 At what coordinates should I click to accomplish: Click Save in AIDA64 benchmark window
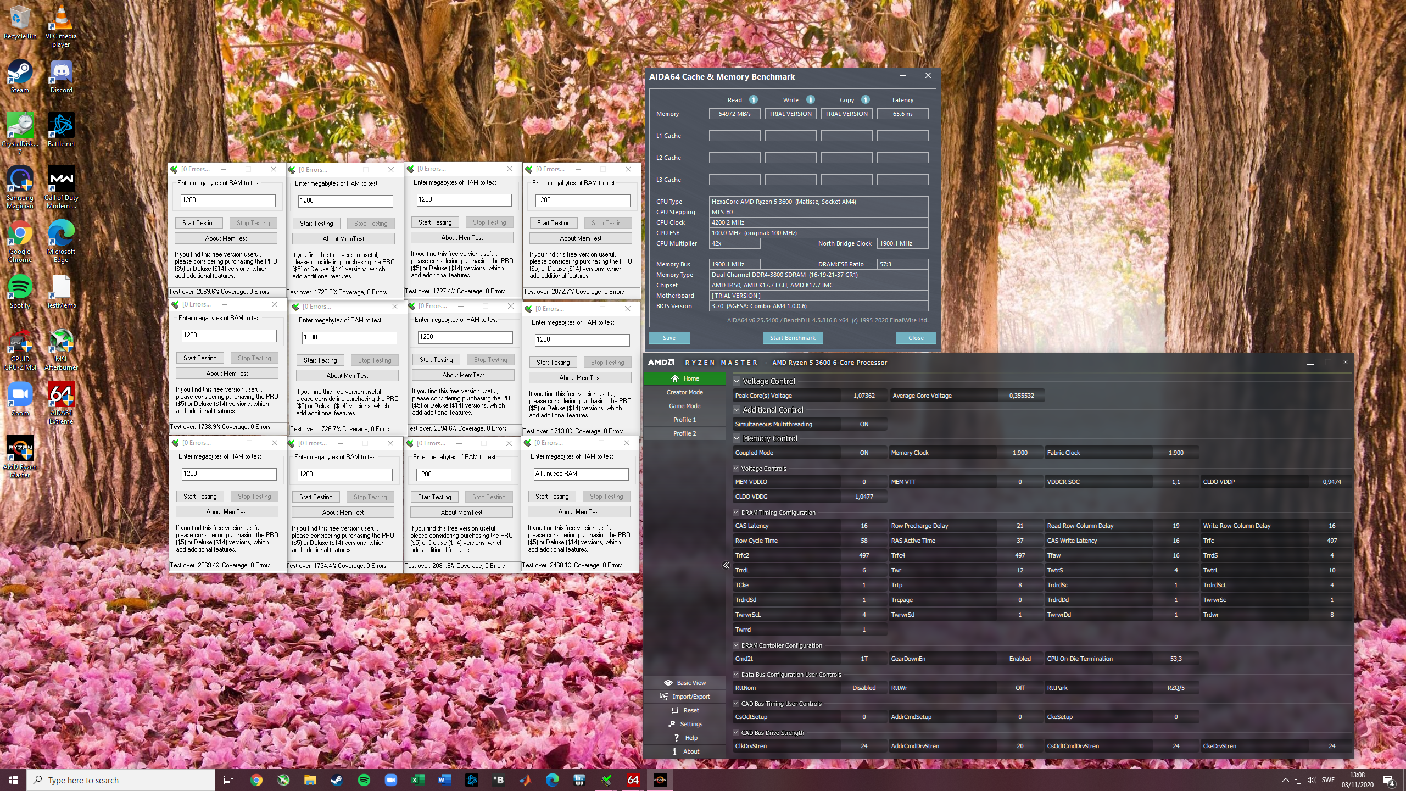[669, 338]
